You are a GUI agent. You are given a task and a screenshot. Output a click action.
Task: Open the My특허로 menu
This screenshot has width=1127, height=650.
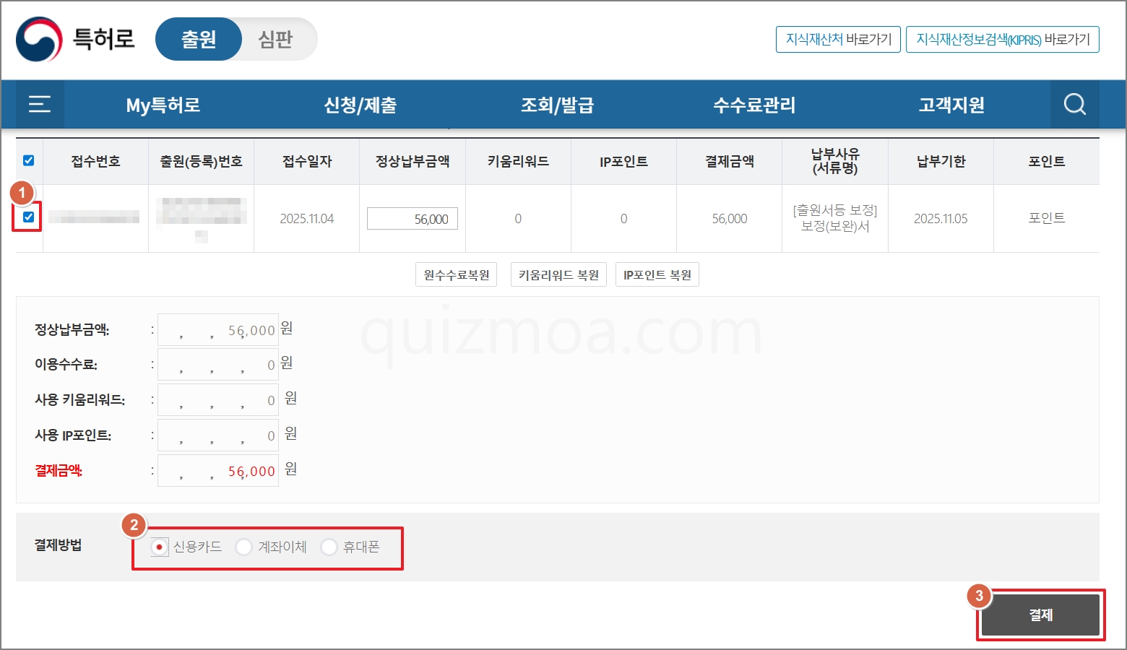pyautogui.click(x=163, y=105)
